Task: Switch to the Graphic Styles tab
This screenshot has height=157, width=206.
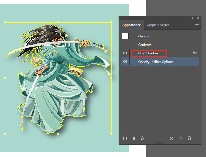Action: tap(158, 25)
